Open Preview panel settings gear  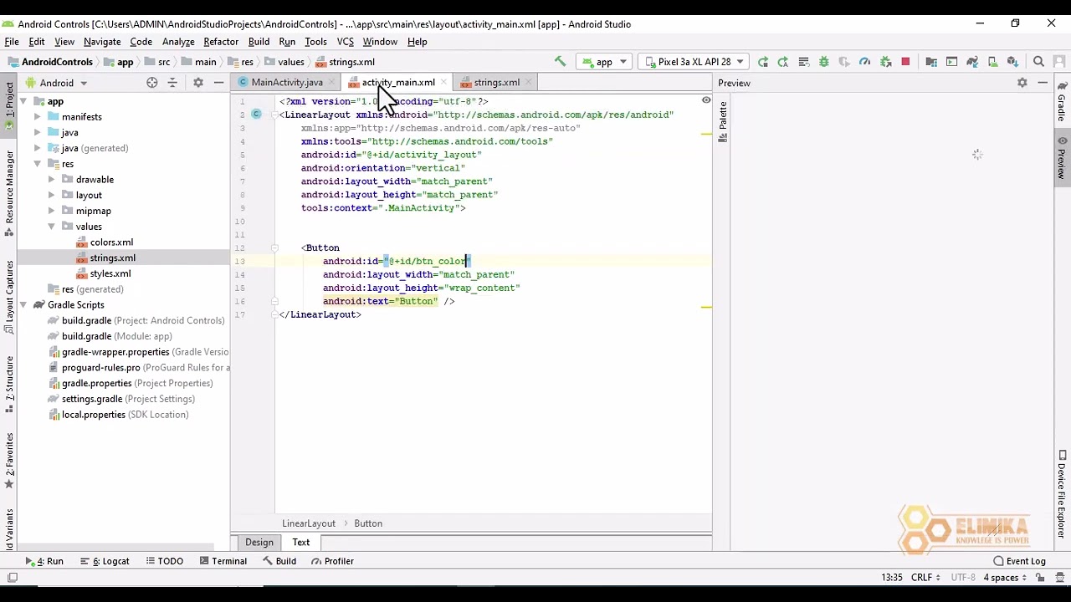click(x=1022, y=83)
